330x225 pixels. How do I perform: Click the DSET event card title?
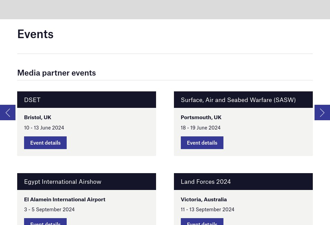32,100
